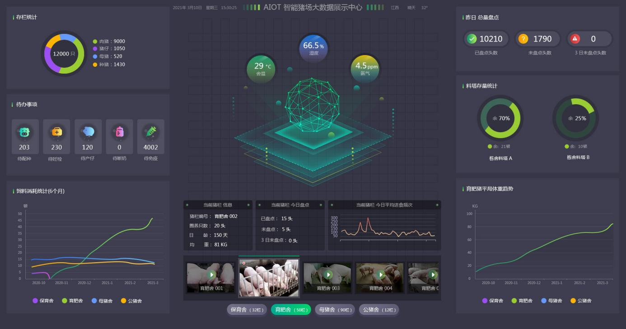Open the 0 待断奶 task card
The width and height of the screenshot is (626, 329).
120,137
